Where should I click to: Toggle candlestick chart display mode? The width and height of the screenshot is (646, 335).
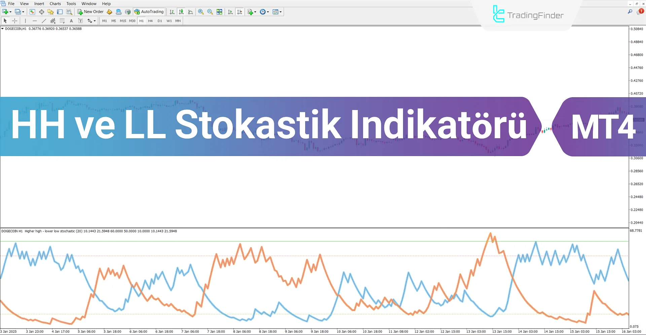pos(181,12)
